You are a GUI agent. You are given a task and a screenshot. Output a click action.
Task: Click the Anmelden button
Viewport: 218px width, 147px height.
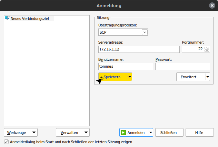(134, 132)
